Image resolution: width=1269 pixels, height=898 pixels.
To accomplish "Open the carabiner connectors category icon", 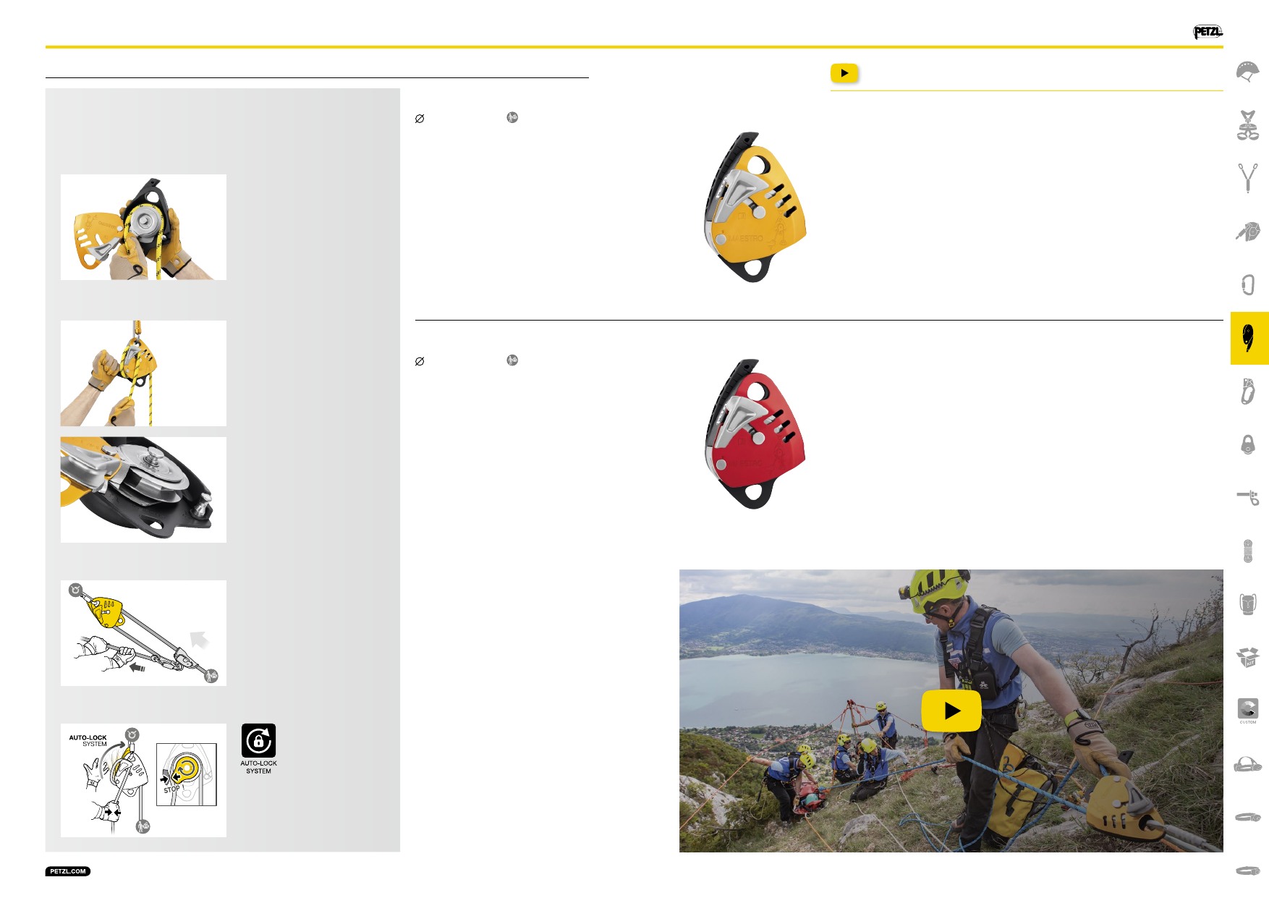I will point(1248,284).
